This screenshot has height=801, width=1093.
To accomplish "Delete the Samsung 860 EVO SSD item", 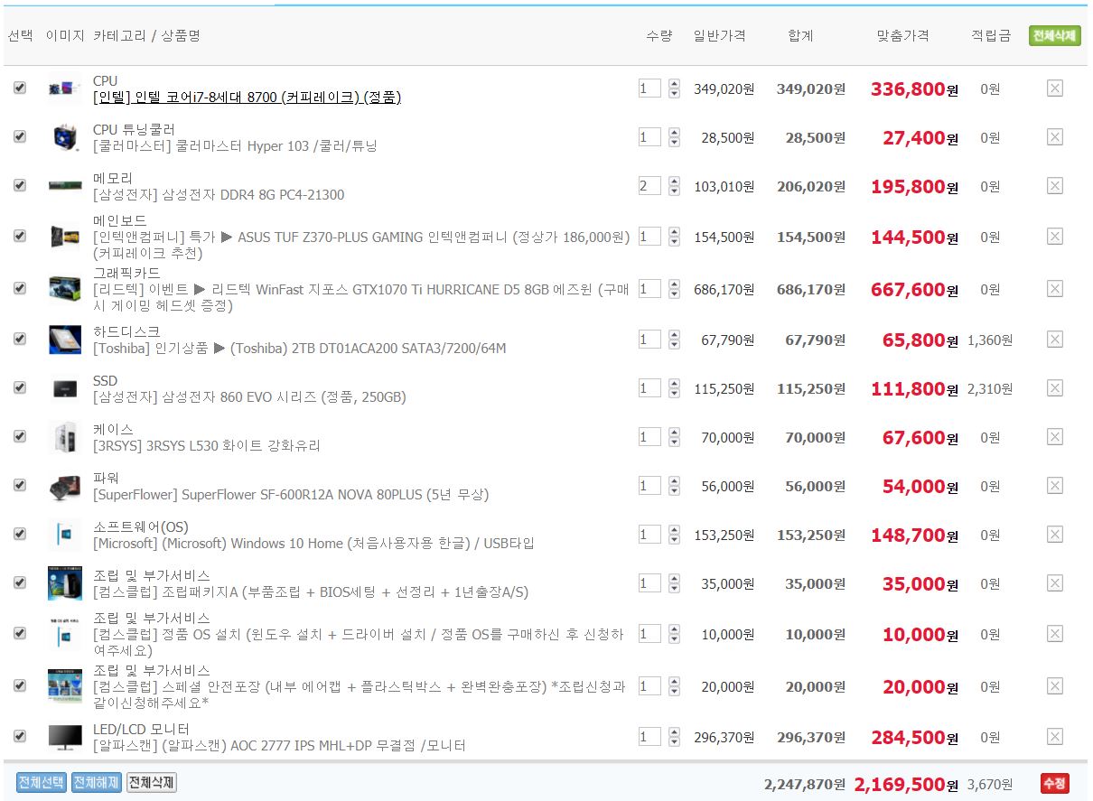I will coord(1054,388).
